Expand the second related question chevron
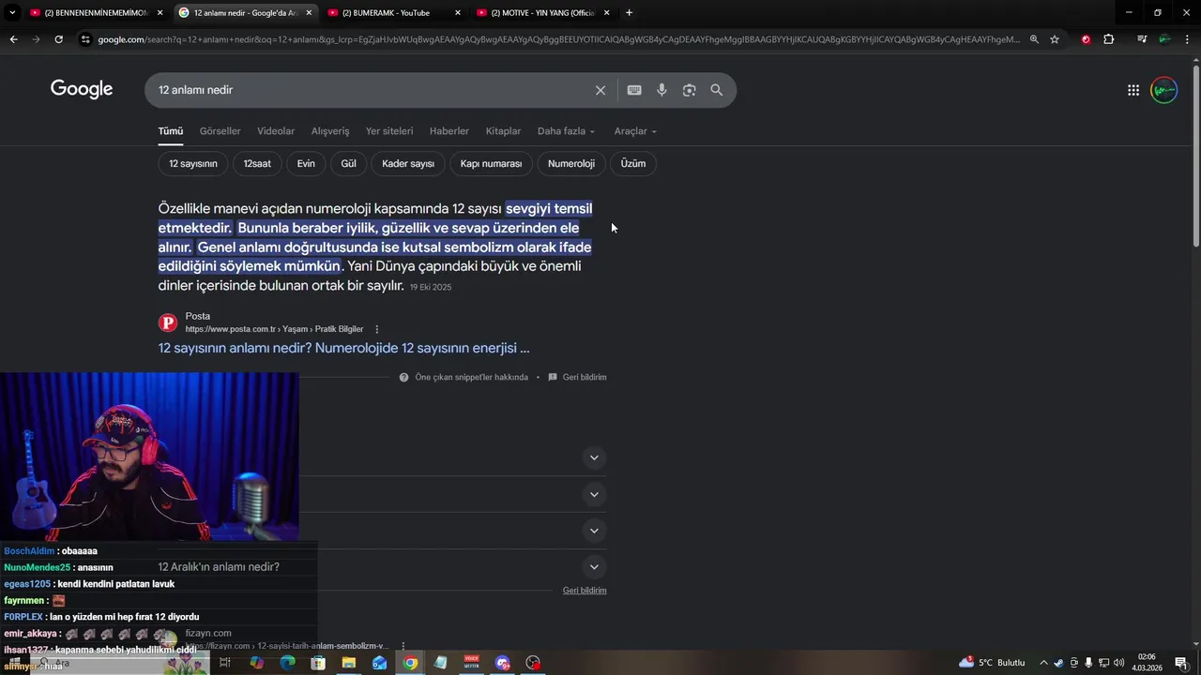The height and width of the screenshot is (675, 1201). [x=593, y=494]
